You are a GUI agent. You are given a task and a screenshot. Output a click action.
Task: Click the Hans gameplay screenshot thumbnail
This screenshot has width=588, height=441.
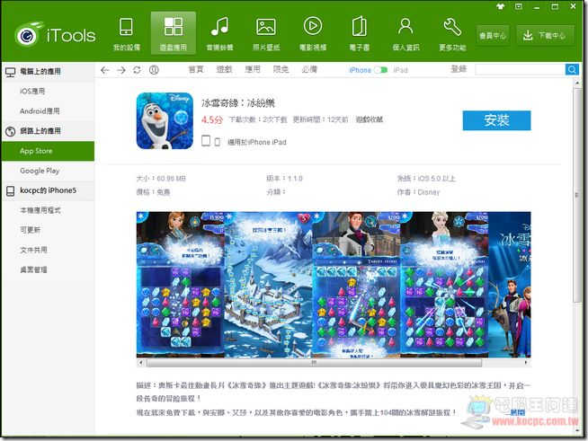(x=356, y=285)
